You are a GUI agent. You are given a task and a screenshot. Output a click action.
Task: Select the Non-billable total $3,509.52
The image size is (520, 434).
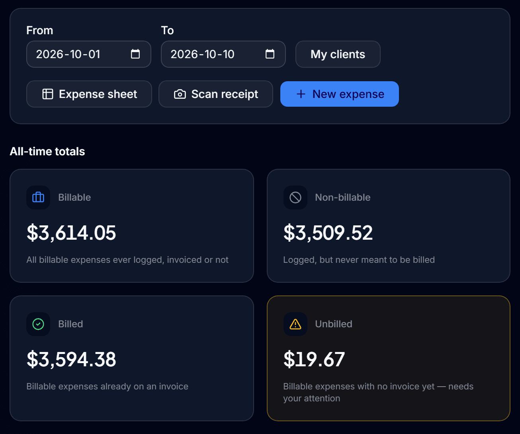tap(328, 233)
